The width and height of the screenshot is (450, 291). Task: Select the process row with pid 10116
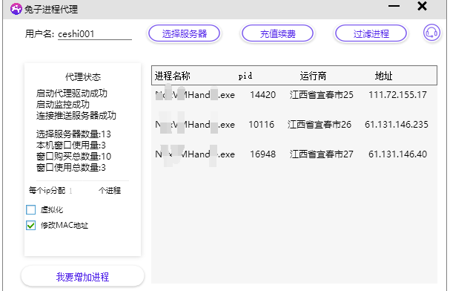pos(294,125)
